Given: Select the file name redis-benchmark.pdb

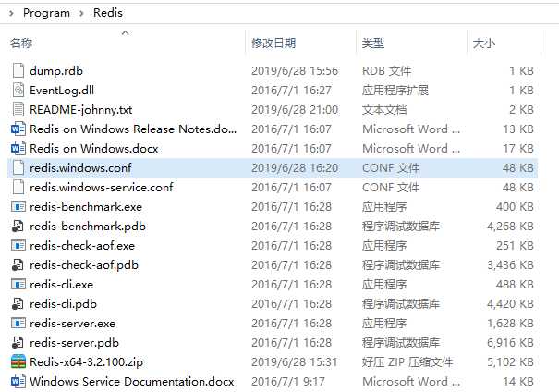Looking at the screenshot, I should 88,227.
